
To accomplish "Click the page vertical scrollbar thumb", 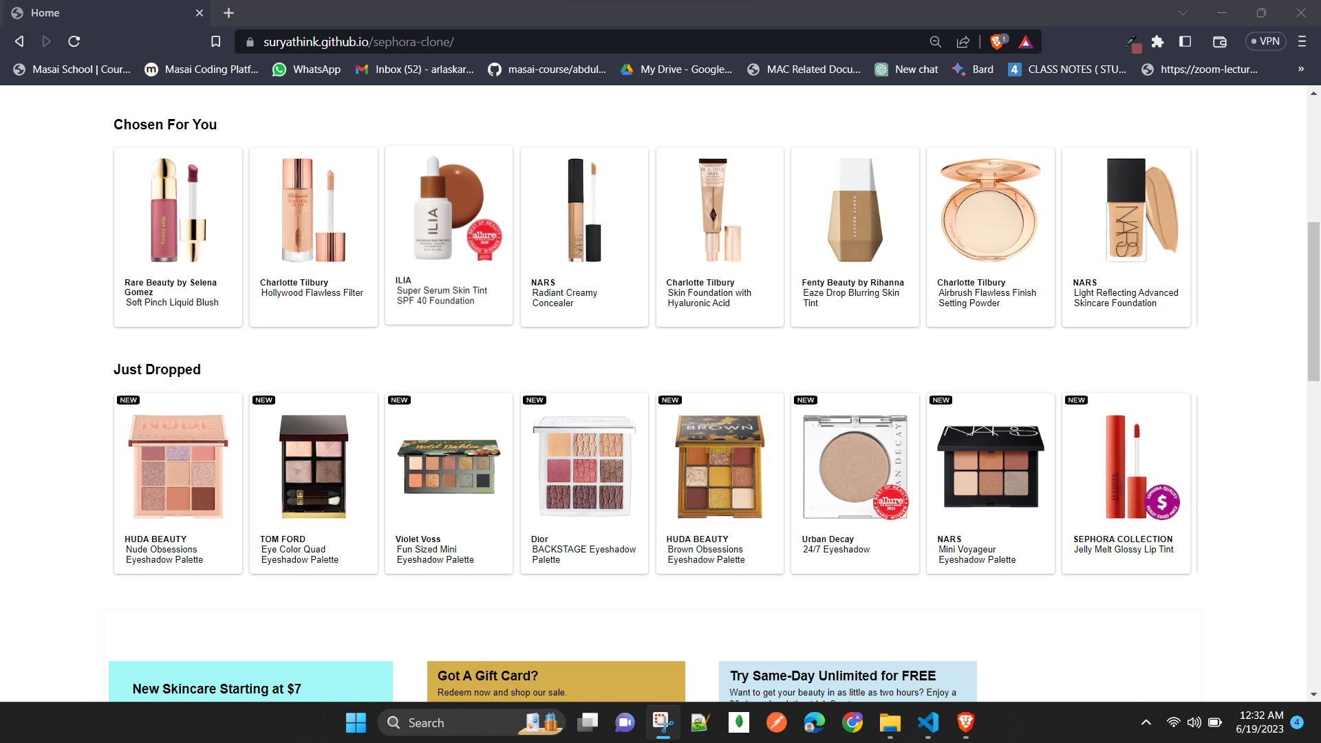I will point(1313,301).
